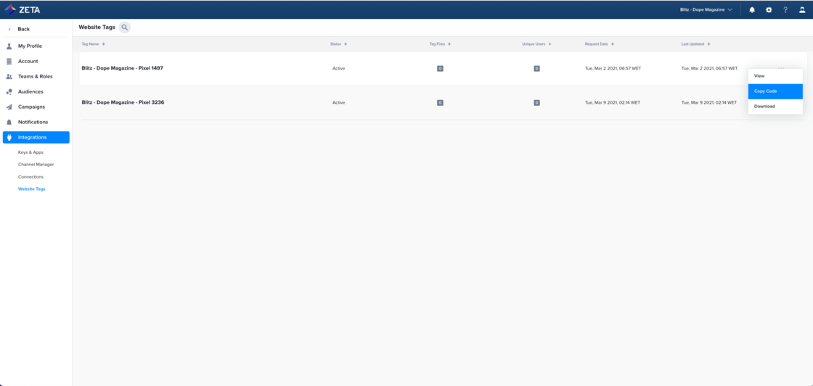Screen dimensions: 813x386
Task: Select Teams & Roles in the sidebar
Action: click(35, 77)
